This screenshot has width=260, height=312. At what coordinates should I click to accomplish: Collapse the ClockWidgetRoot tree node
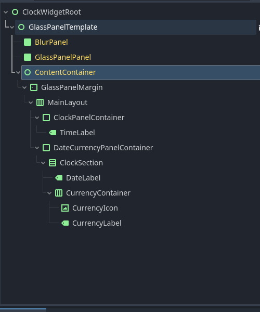point(6,12)
